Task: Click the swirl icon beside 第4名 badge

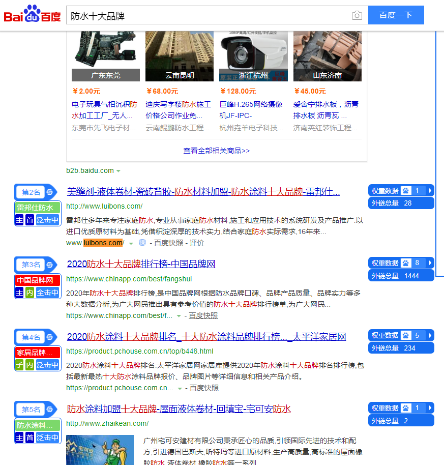Action: point(50,337)
